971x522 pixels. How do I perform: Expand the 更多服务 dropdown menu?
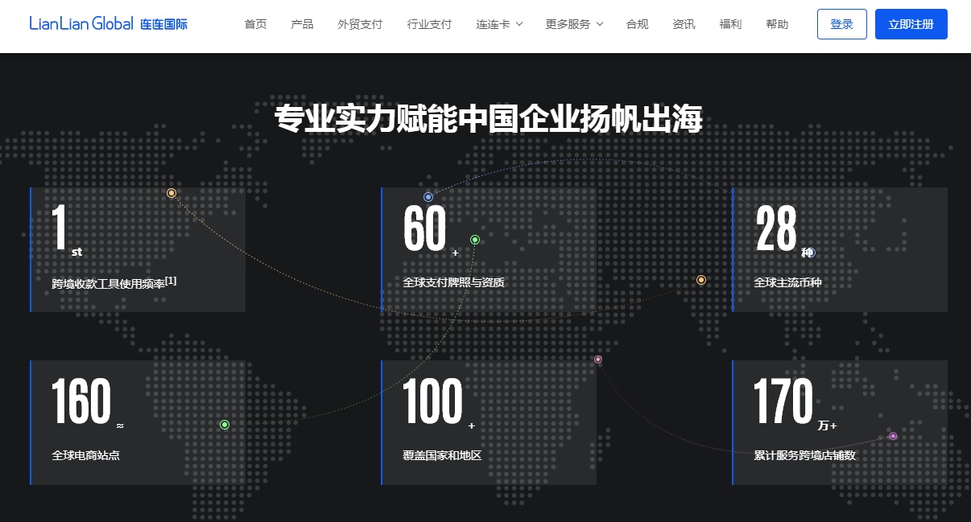coord(573,24)
